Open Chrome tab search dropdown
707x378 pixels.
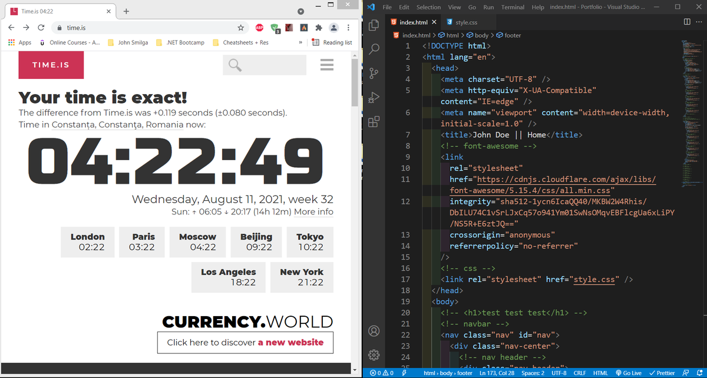[x=300, y=11]
